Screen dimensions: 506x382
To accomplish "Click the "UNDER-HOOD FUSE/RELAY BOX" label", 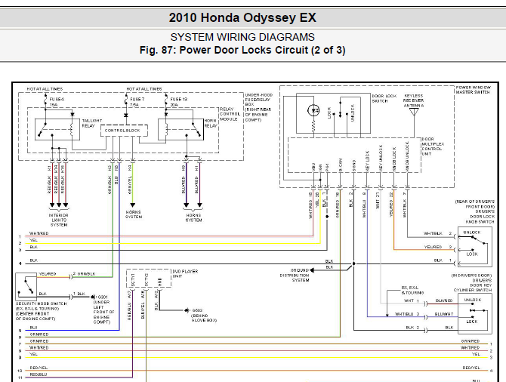I will click(x=259, y=100).
